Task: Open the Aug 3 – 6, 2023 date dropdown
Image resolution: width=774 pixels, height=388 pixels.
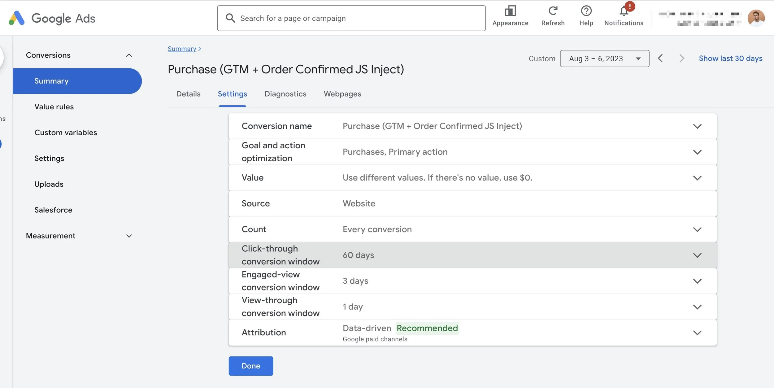Action: click(x=604, y=59)
